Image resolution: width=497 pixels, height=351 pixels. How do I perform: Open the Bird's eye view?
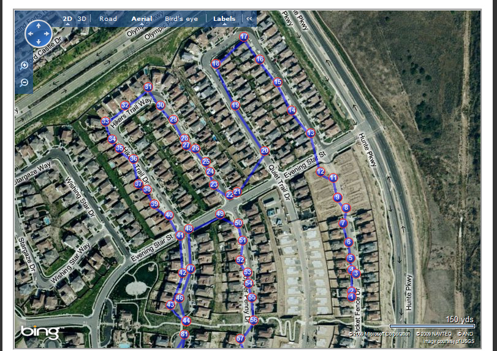tap(181, 19)
